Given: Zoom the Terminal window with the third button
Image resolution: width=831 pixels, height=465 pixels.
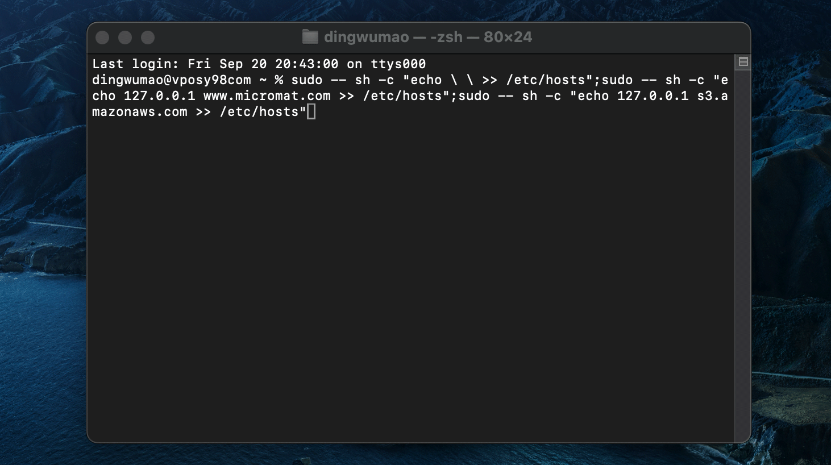Looking at the screenshot, I should coord(148,38).
